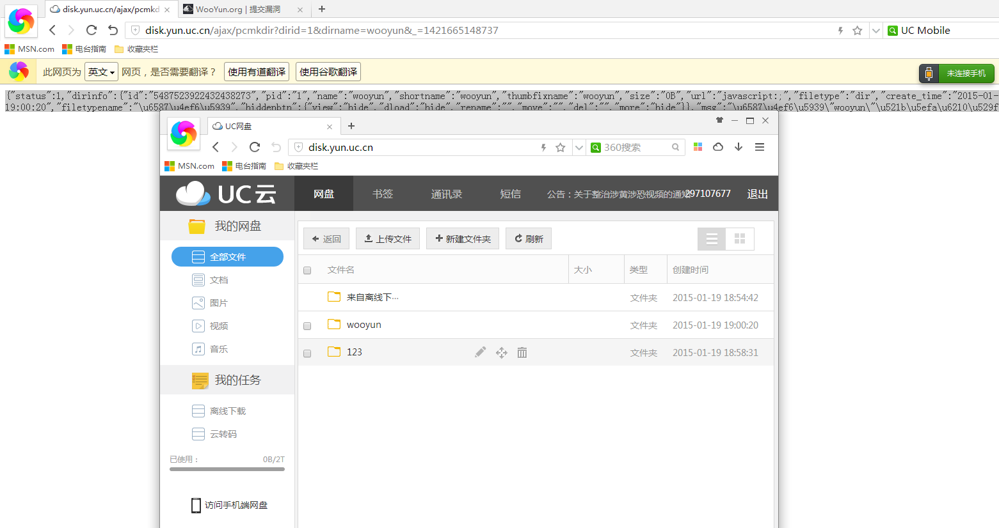Click magnifier icon in 360搜索 box
Image resolution: width=999 pixels, height=528 pixels.
(x=675, y=147)
